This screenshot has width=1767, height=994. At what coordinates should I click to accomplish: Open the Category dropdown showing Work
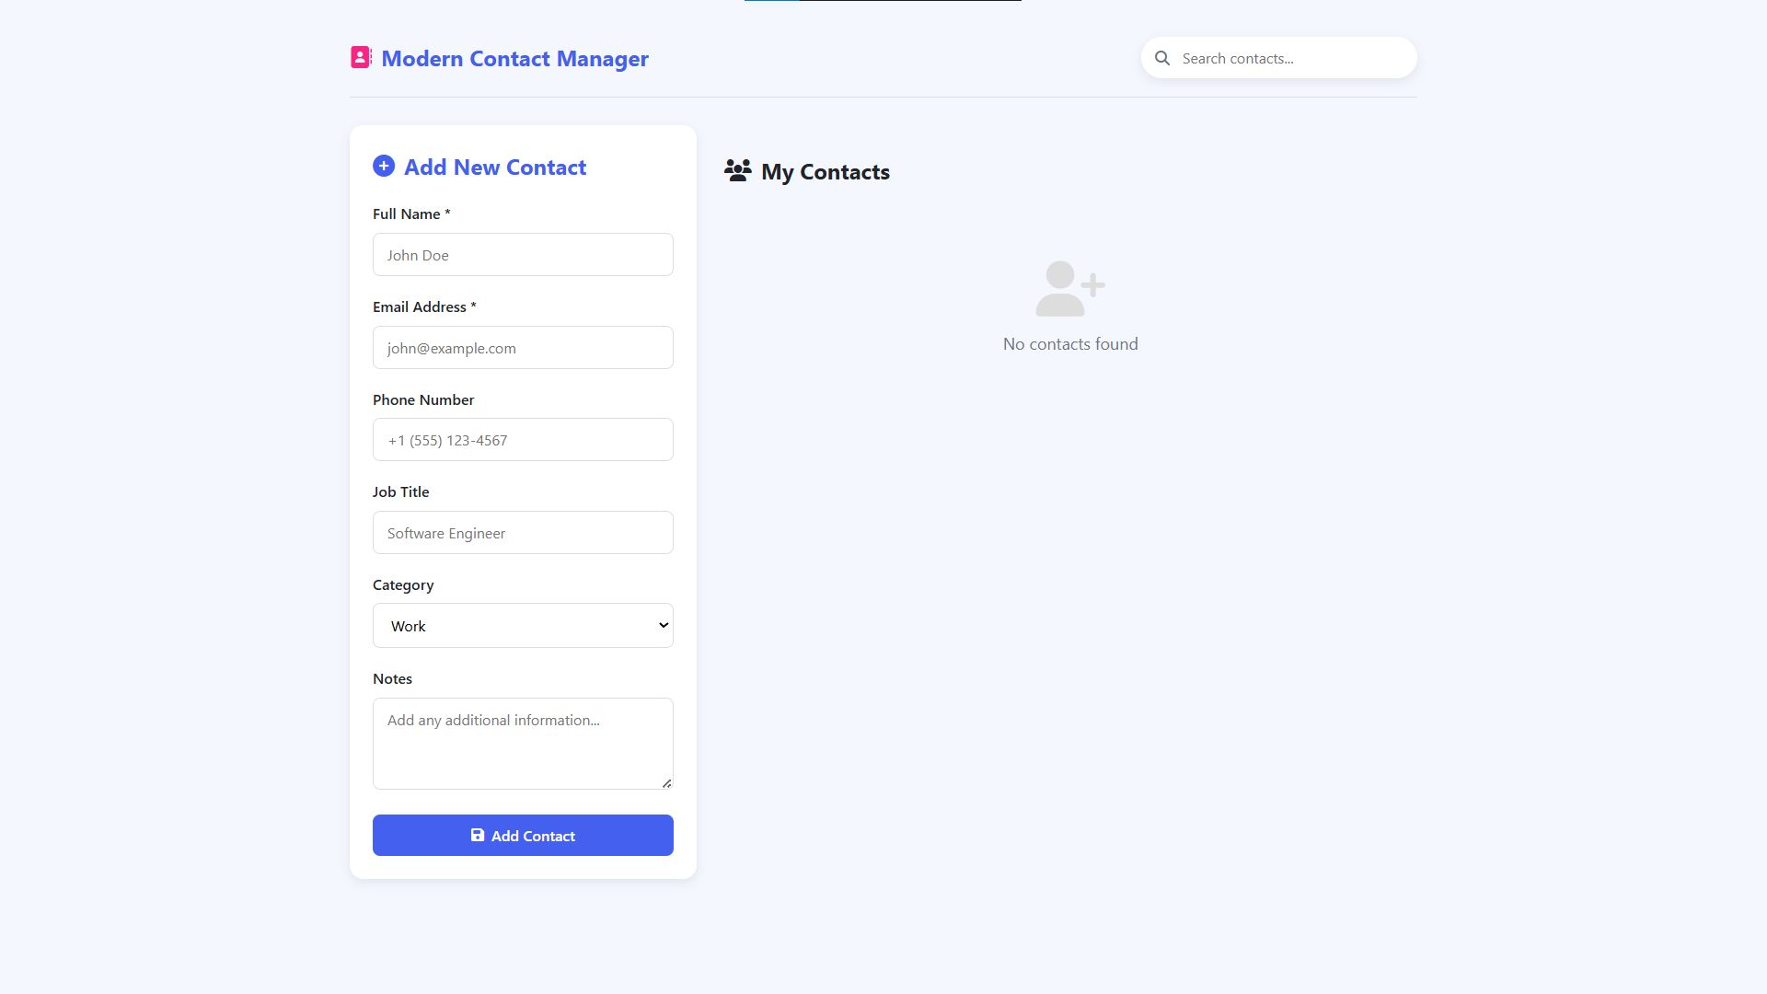[x=523, y=626]
